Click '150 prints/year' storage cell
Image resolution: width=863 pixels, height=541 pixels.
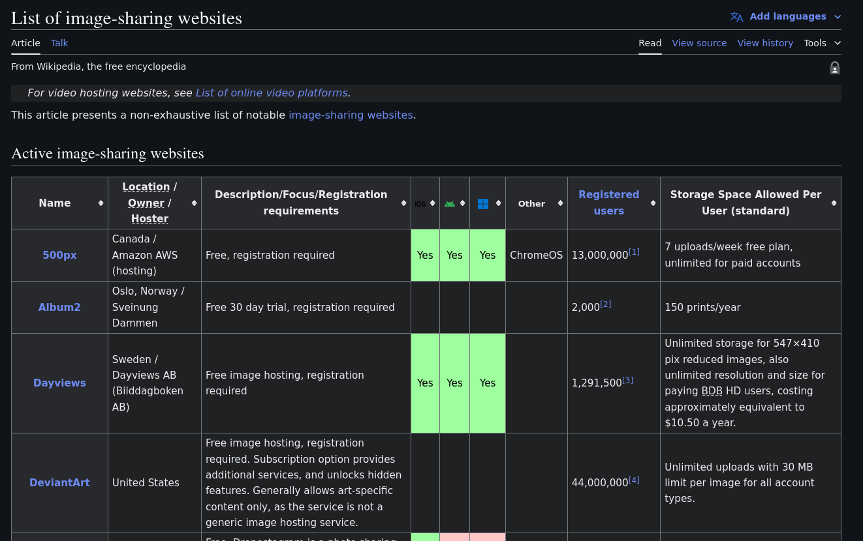[751, 308]
